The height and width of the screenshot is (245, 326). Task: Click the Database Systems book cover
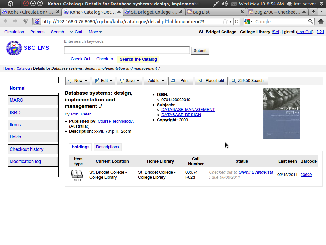pos(281,113)
